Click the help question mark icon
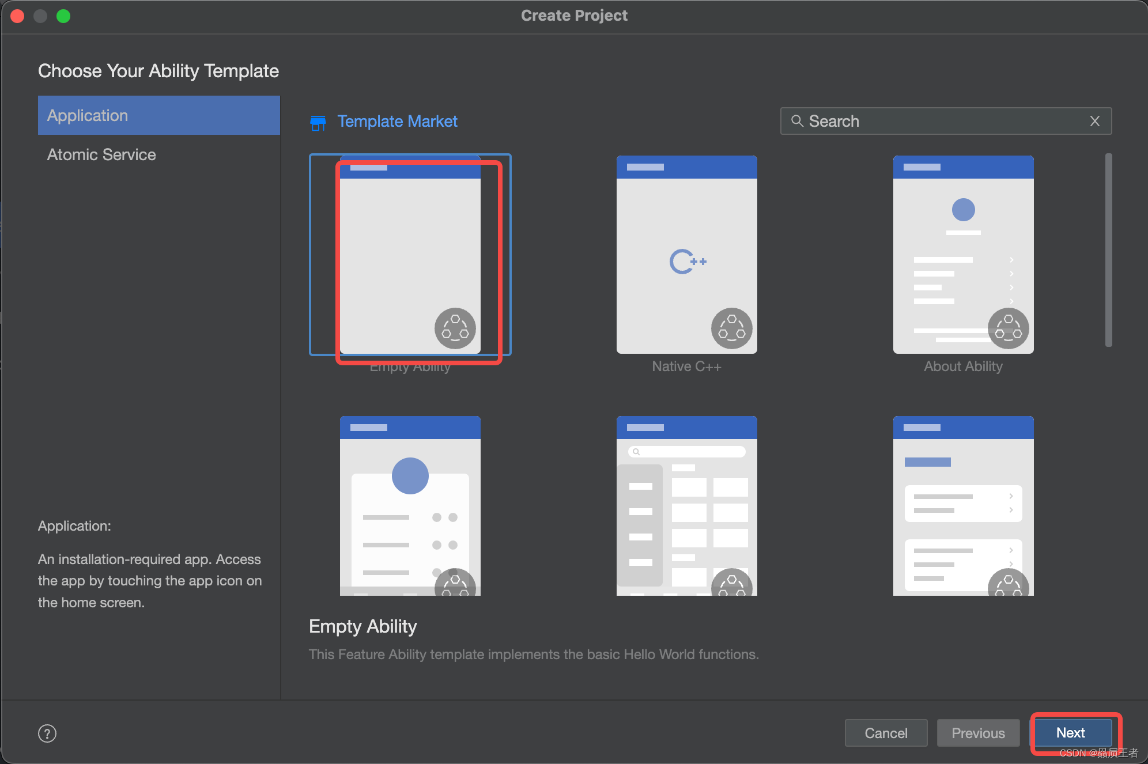Image resolution: width=1148 pixels, height=764 pixels. (47, 733)
